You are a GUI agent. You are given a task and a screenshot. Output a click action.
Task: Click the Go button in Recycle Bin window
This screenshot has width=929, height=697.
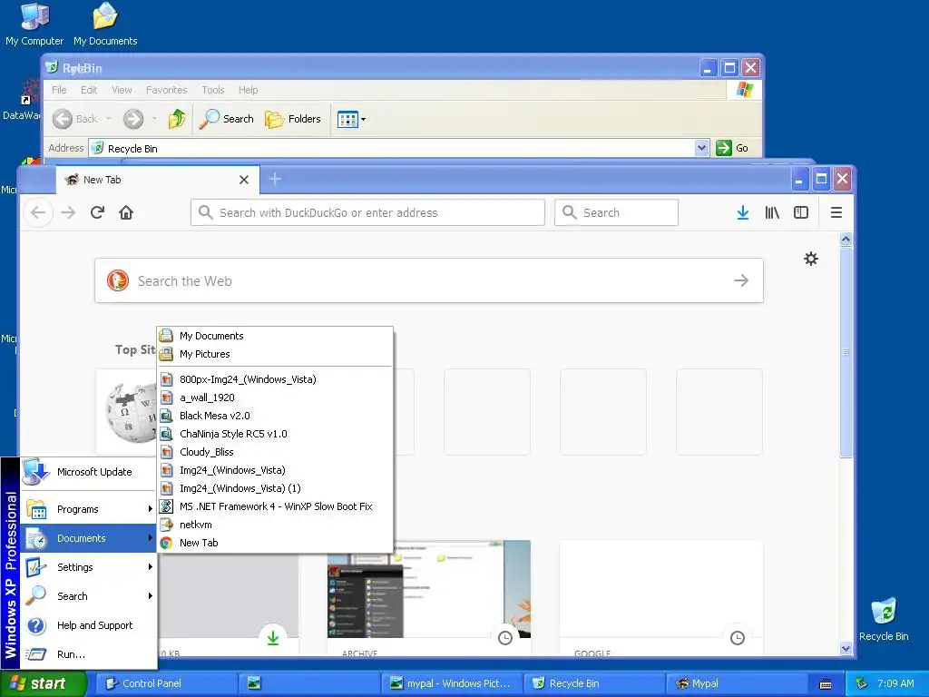pyautogui.click(x=732, y=148)
